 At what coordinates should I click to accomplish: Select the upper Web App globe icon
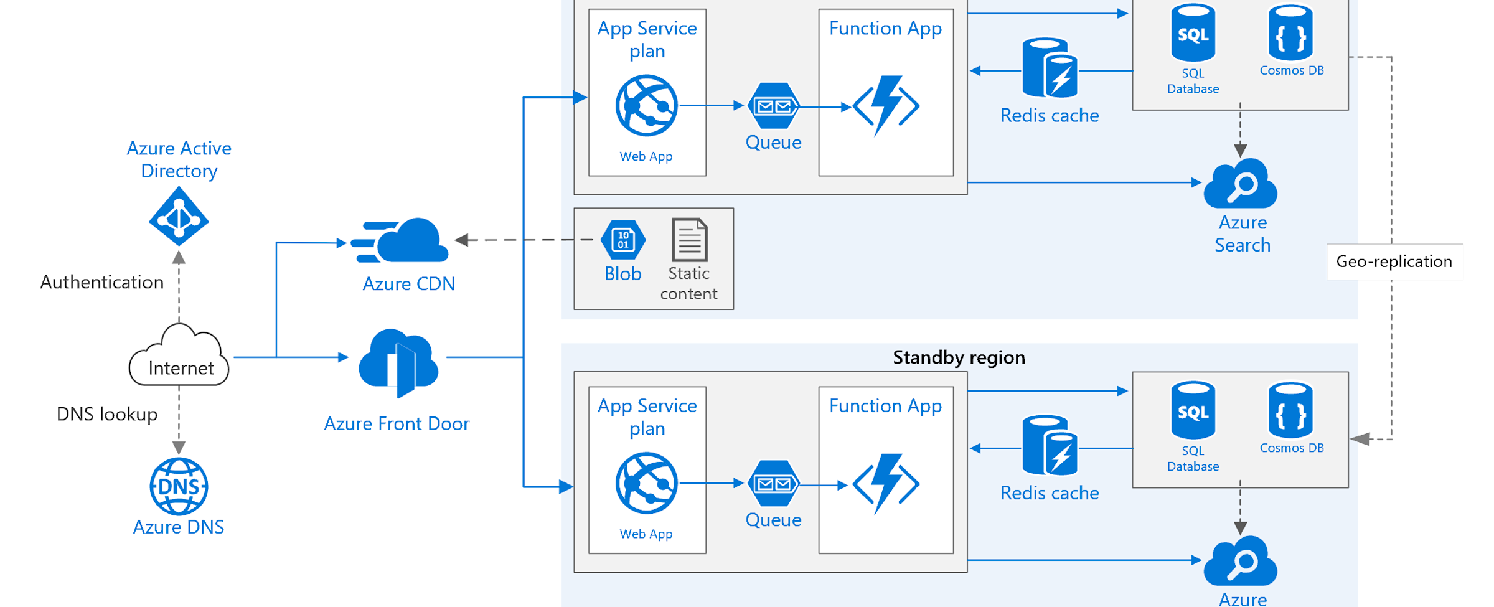click(x=647, y=106)
